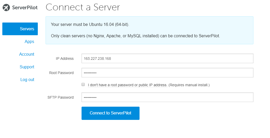Open the Servers section in sidebar
This screenshot has height=138, width=270.
[20, 29]
